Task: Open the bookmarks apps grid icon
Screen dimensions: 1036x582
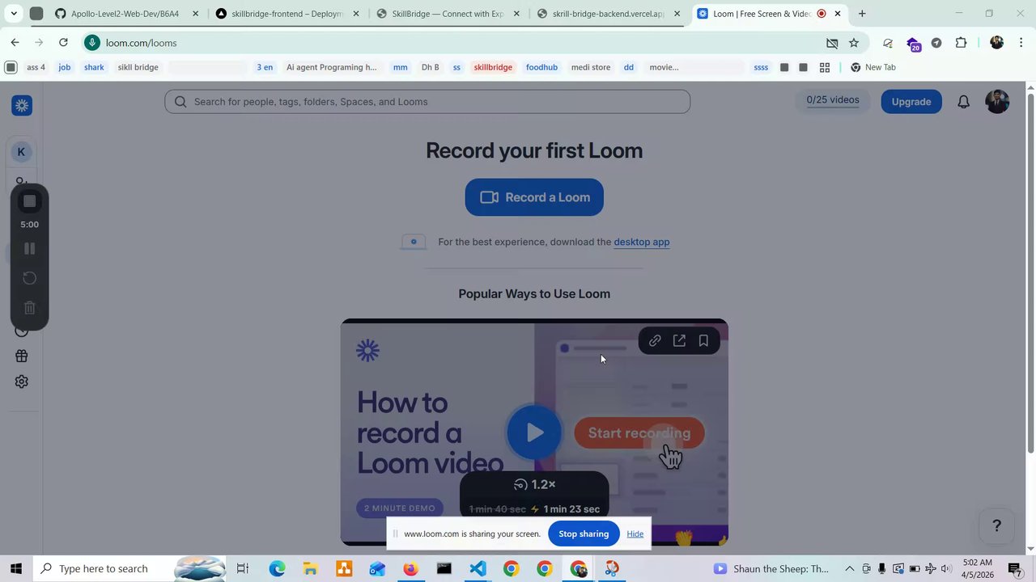Action: click(x=825, y=67)
